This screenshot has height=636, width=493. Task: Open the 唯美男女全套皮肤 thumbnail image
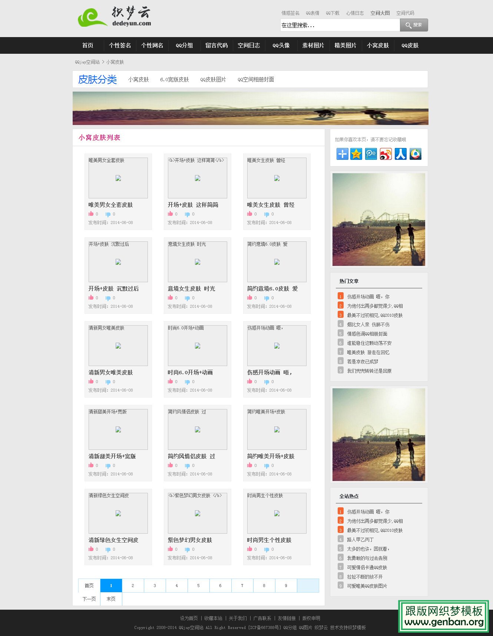point(118,178)
